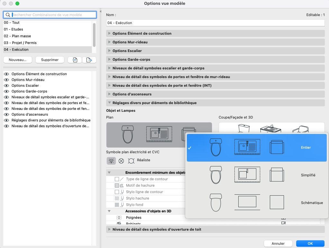This screenshot has width=329, height=248.
Task: Toggle eye icon for Niveau de détail des symboles de portes et fe...
Action: pyautogui.click(x=6, y=103)
